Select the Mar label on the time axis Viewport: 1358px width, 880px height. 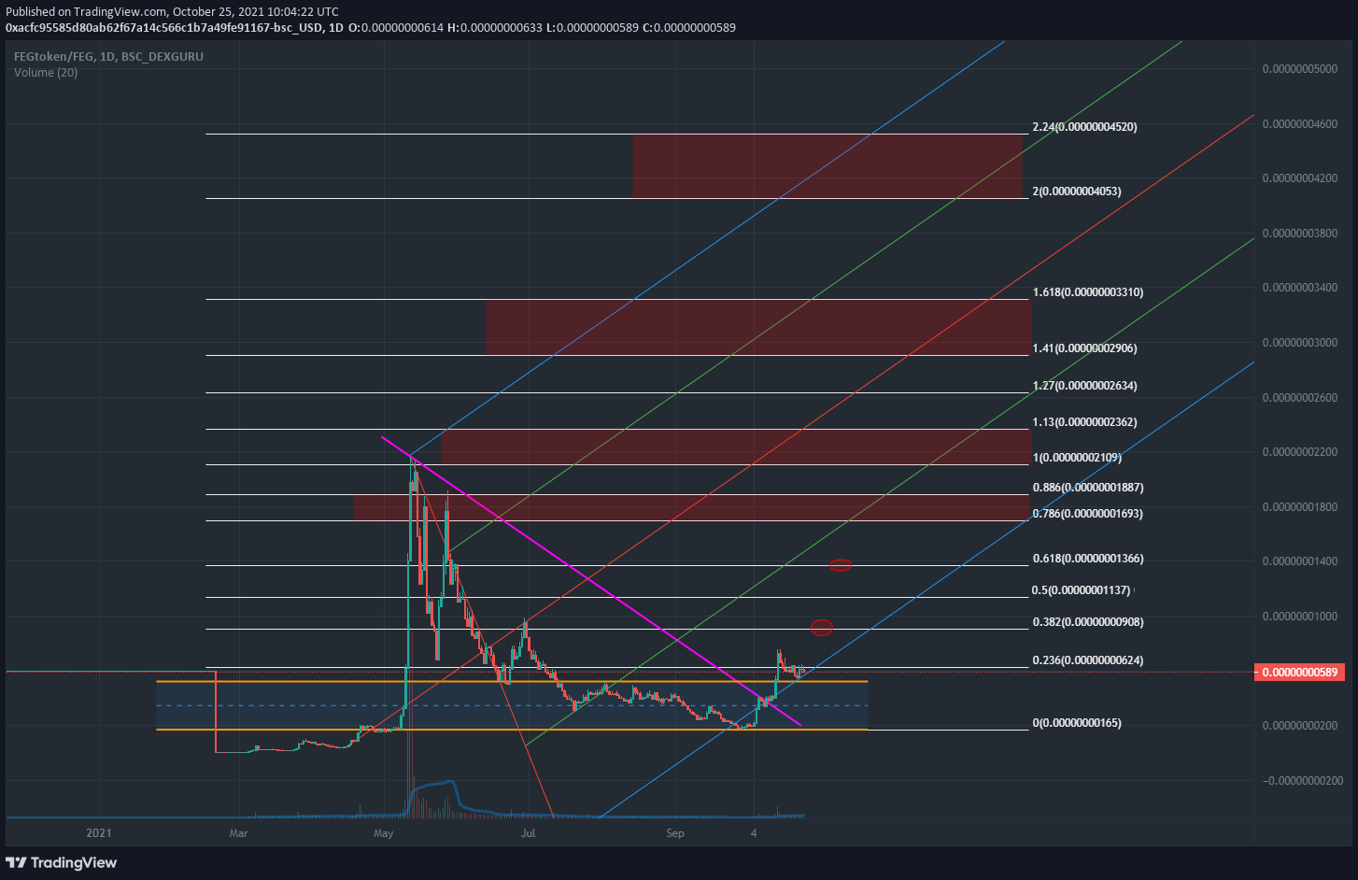[x=239, y=833]
